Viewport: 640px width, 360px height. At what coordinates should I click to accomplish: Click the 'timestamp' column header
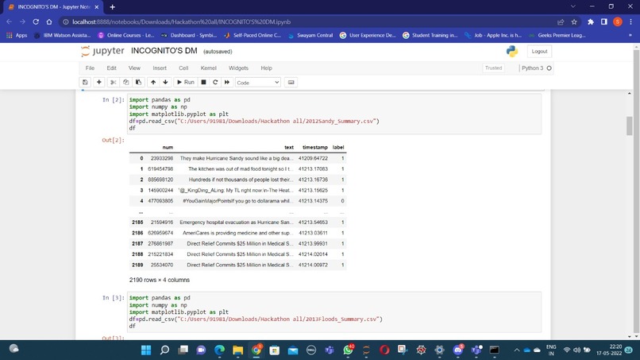pyautogui.click(x=314, y=147)
